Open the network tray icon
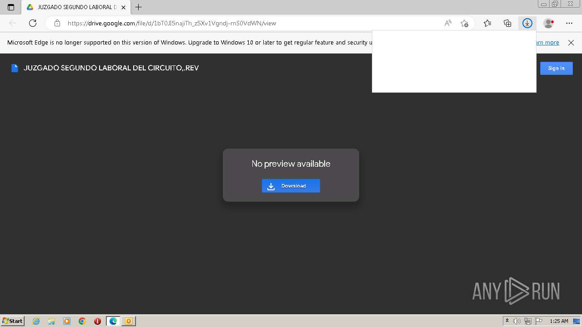 point(528,321)
